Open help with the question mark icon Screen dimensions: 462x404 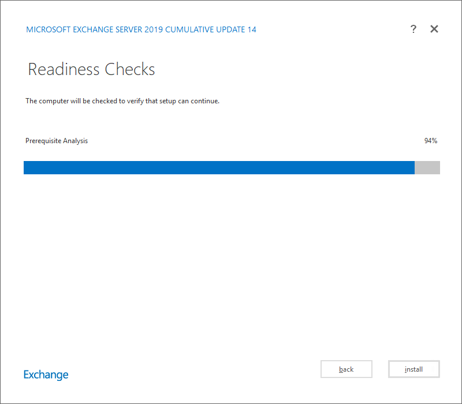[x=413, y=29]
